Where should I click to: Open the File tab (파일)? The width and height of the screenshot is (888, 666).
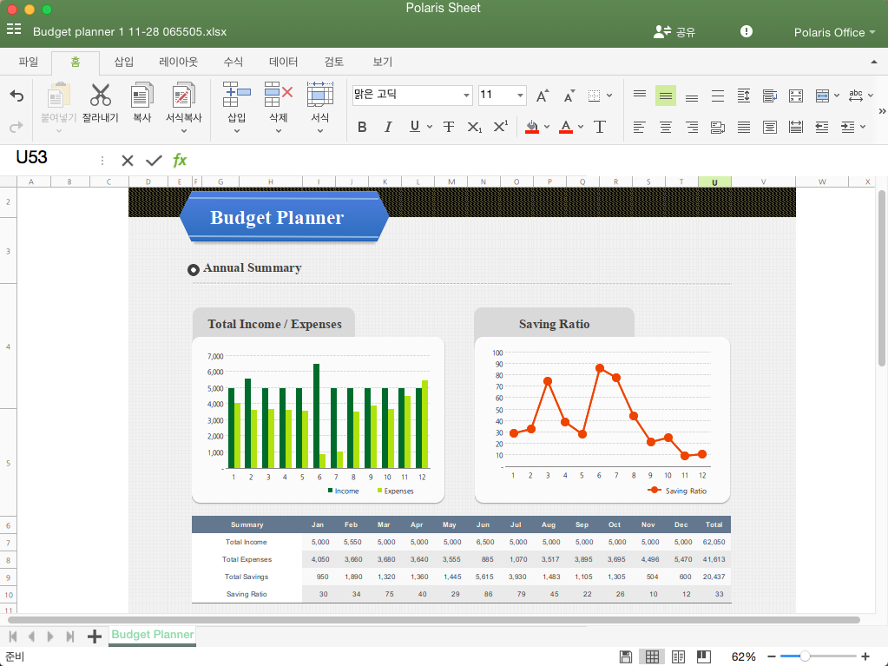tap(29, 62)
